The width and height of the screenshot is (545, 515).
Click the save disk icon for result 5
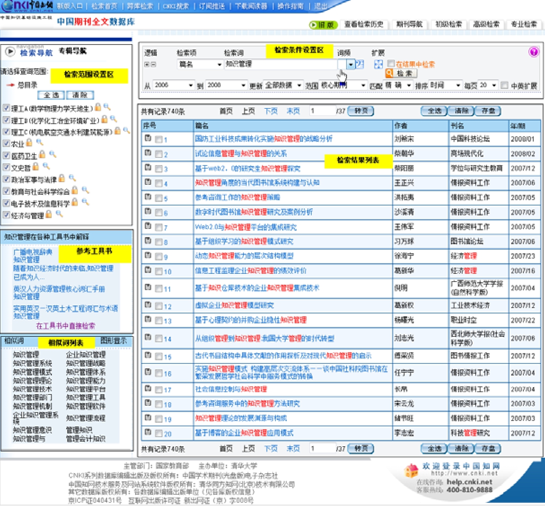point(148,197)
